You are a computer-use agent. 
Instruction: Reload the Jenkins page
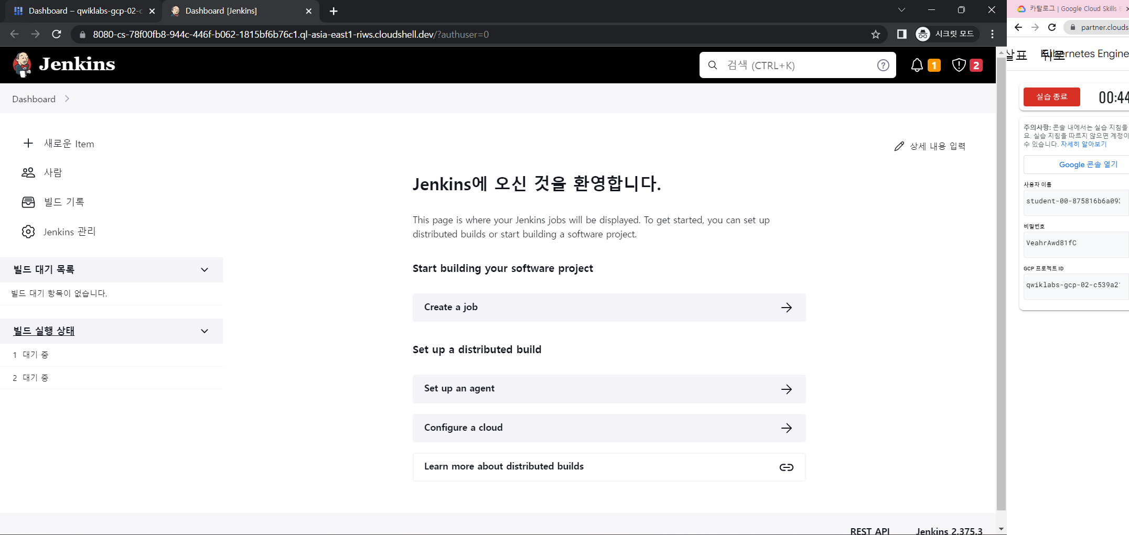click(x=57, y=34)
